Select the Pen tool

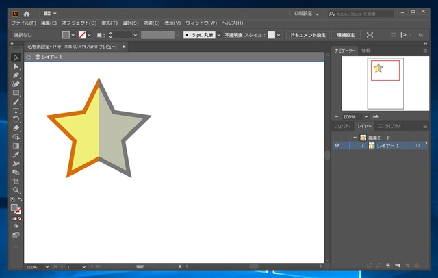tap(16, 75)
